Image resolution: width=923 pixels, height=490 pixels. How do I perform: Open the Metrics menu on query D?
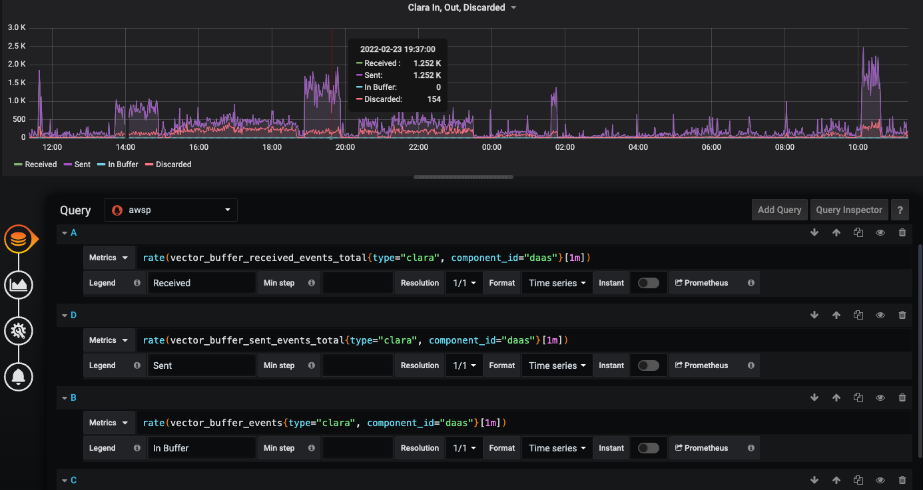point(109,340)
